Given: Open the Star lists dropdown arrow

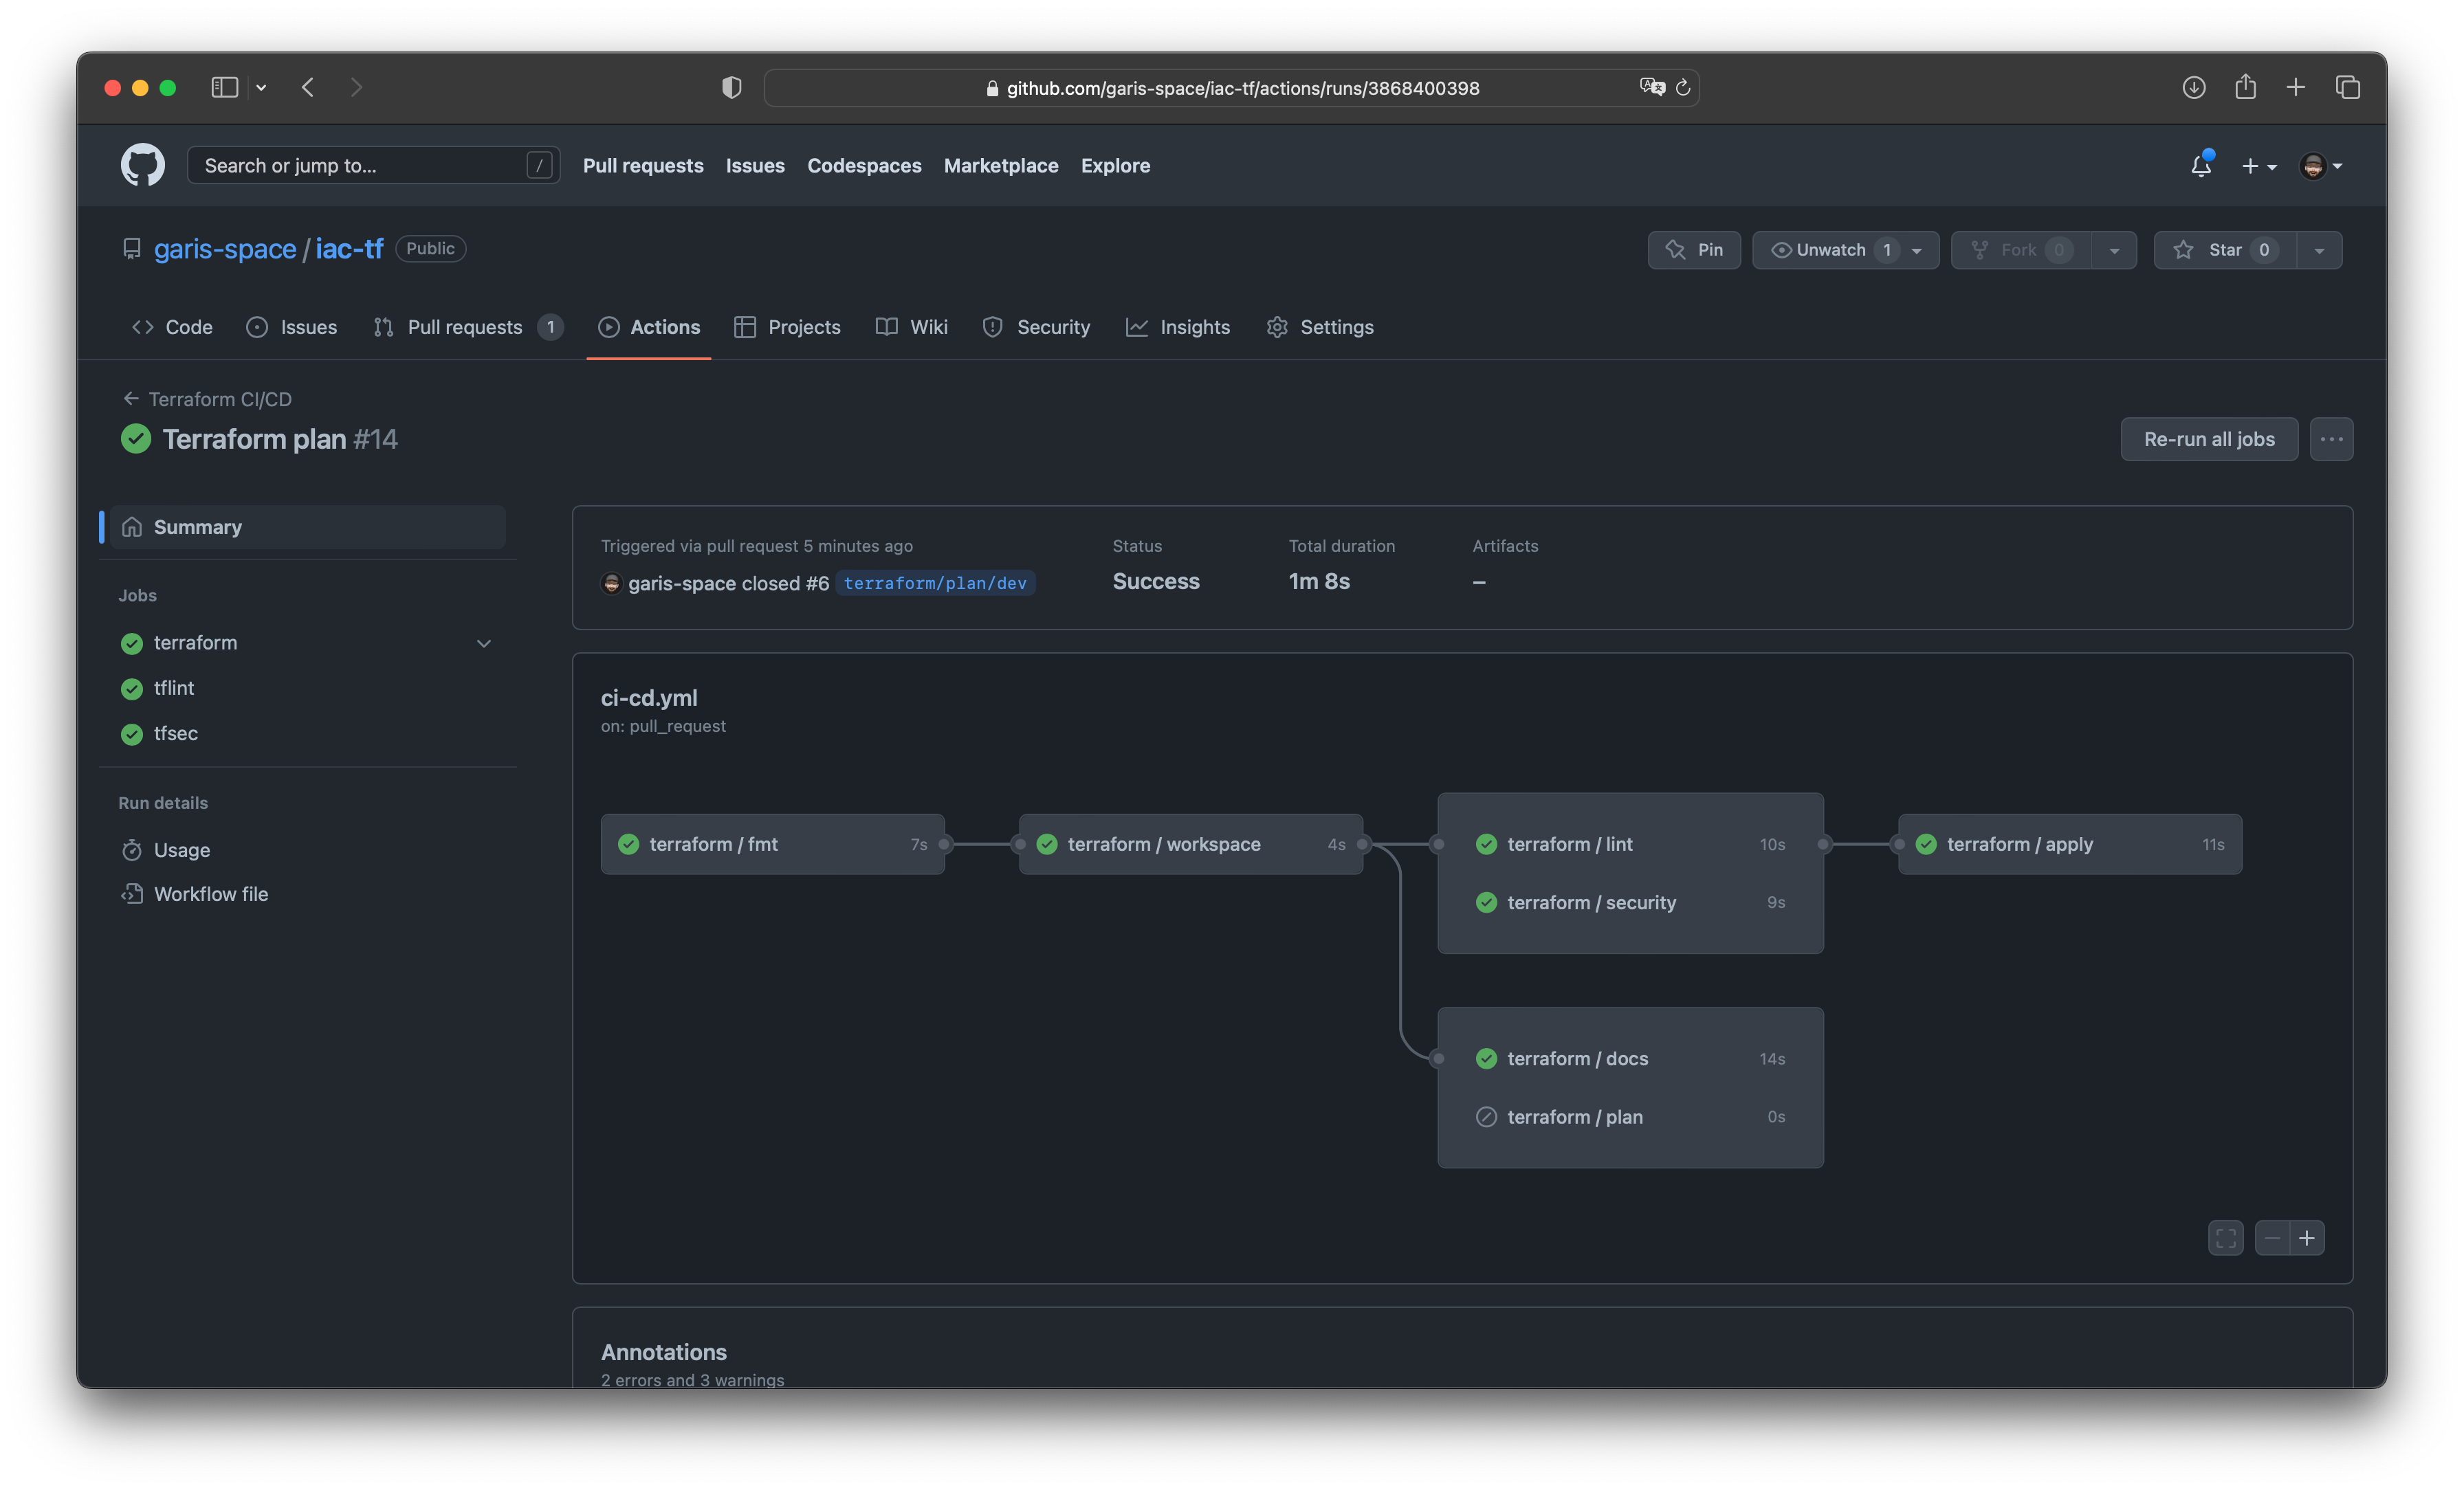Looking at the screenshot, I should (2319, 250).
